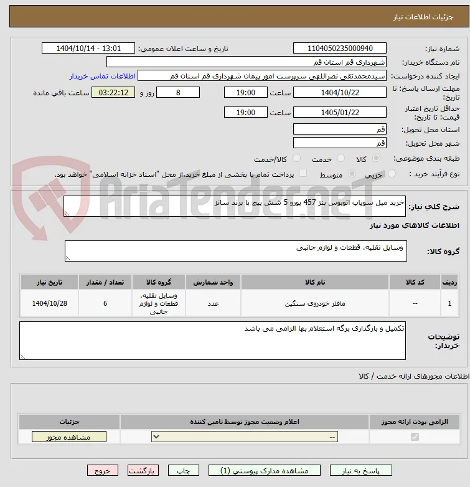Click the شرح کلی نیاز text area

coord(235,206)
